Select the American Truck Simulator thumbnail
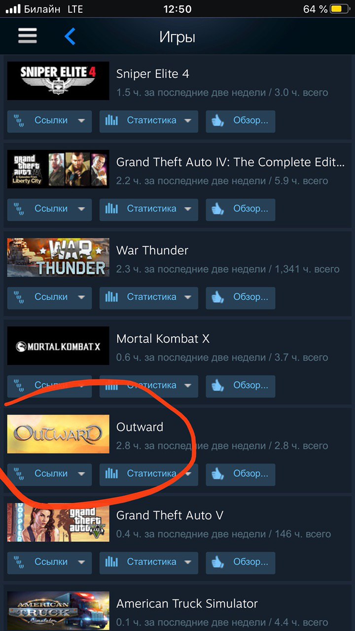The height and width of the screenshot is (631, 355). pyautogui.click(x=58, y=611)
